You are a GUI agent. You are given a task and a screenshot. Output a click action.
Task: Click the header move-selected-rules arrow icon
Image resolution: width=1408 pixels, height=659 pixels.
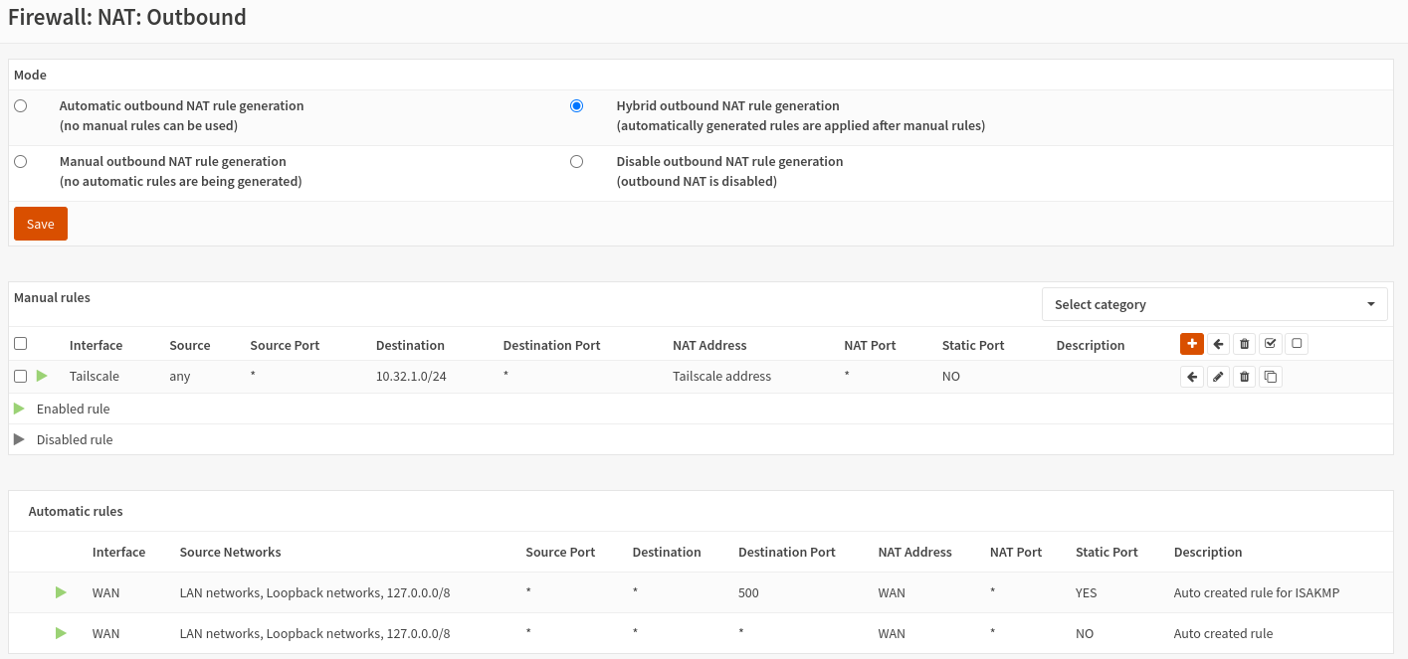pos(1218,344)
